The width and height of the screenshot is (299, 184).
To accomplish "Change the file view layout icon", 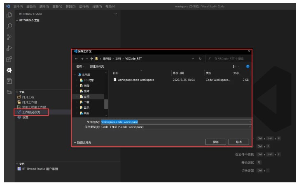I will (234, 67).
